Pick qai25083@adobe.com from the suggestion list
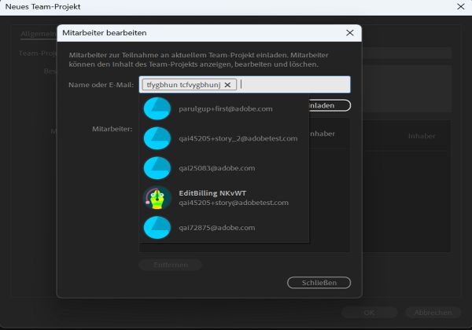472x330 pixels. click(224, 168)
